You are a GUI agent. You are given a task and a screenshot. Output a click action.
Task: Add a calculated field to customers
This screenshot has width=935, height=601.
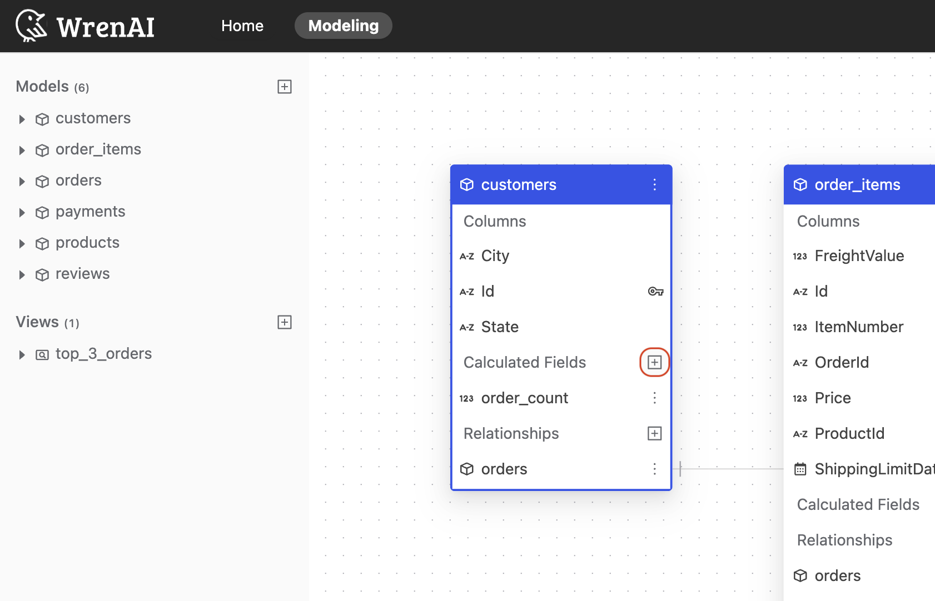pyautogui.click(x=655, y=362)
